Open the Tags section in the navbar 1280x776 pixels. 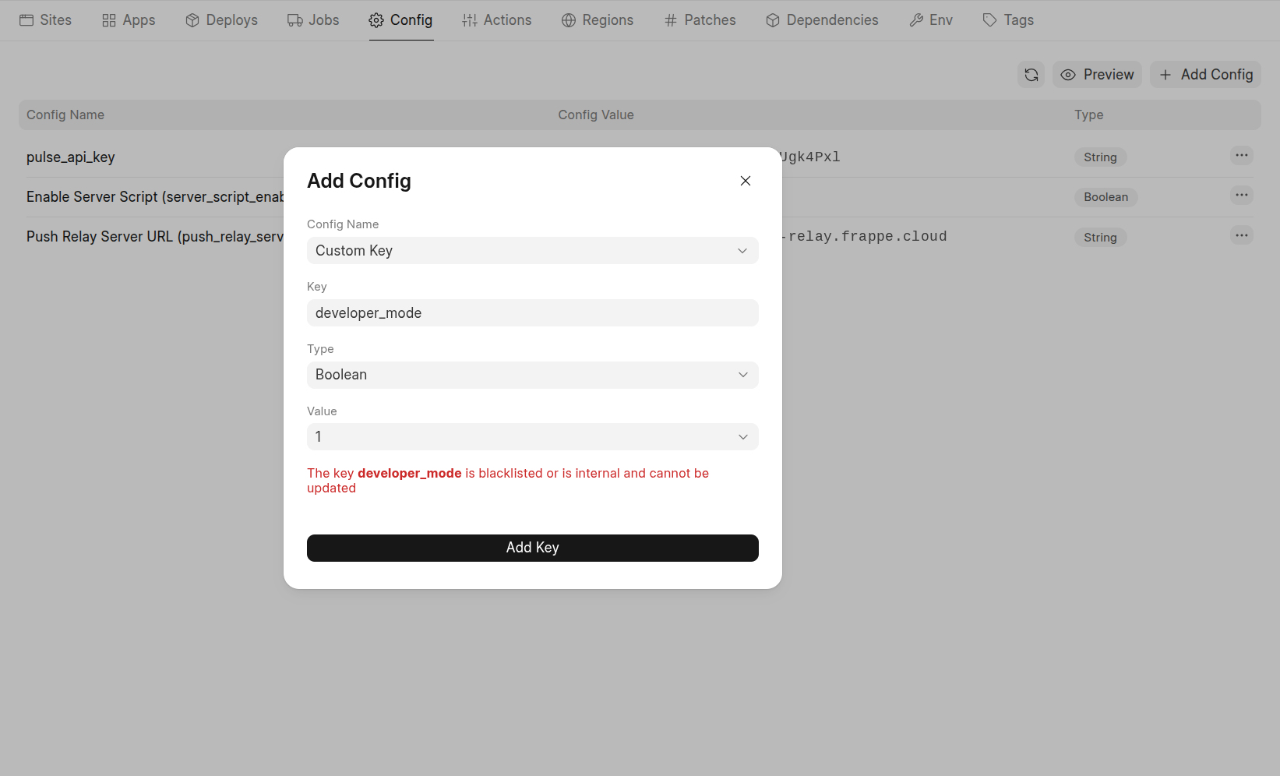point(1007,19)
